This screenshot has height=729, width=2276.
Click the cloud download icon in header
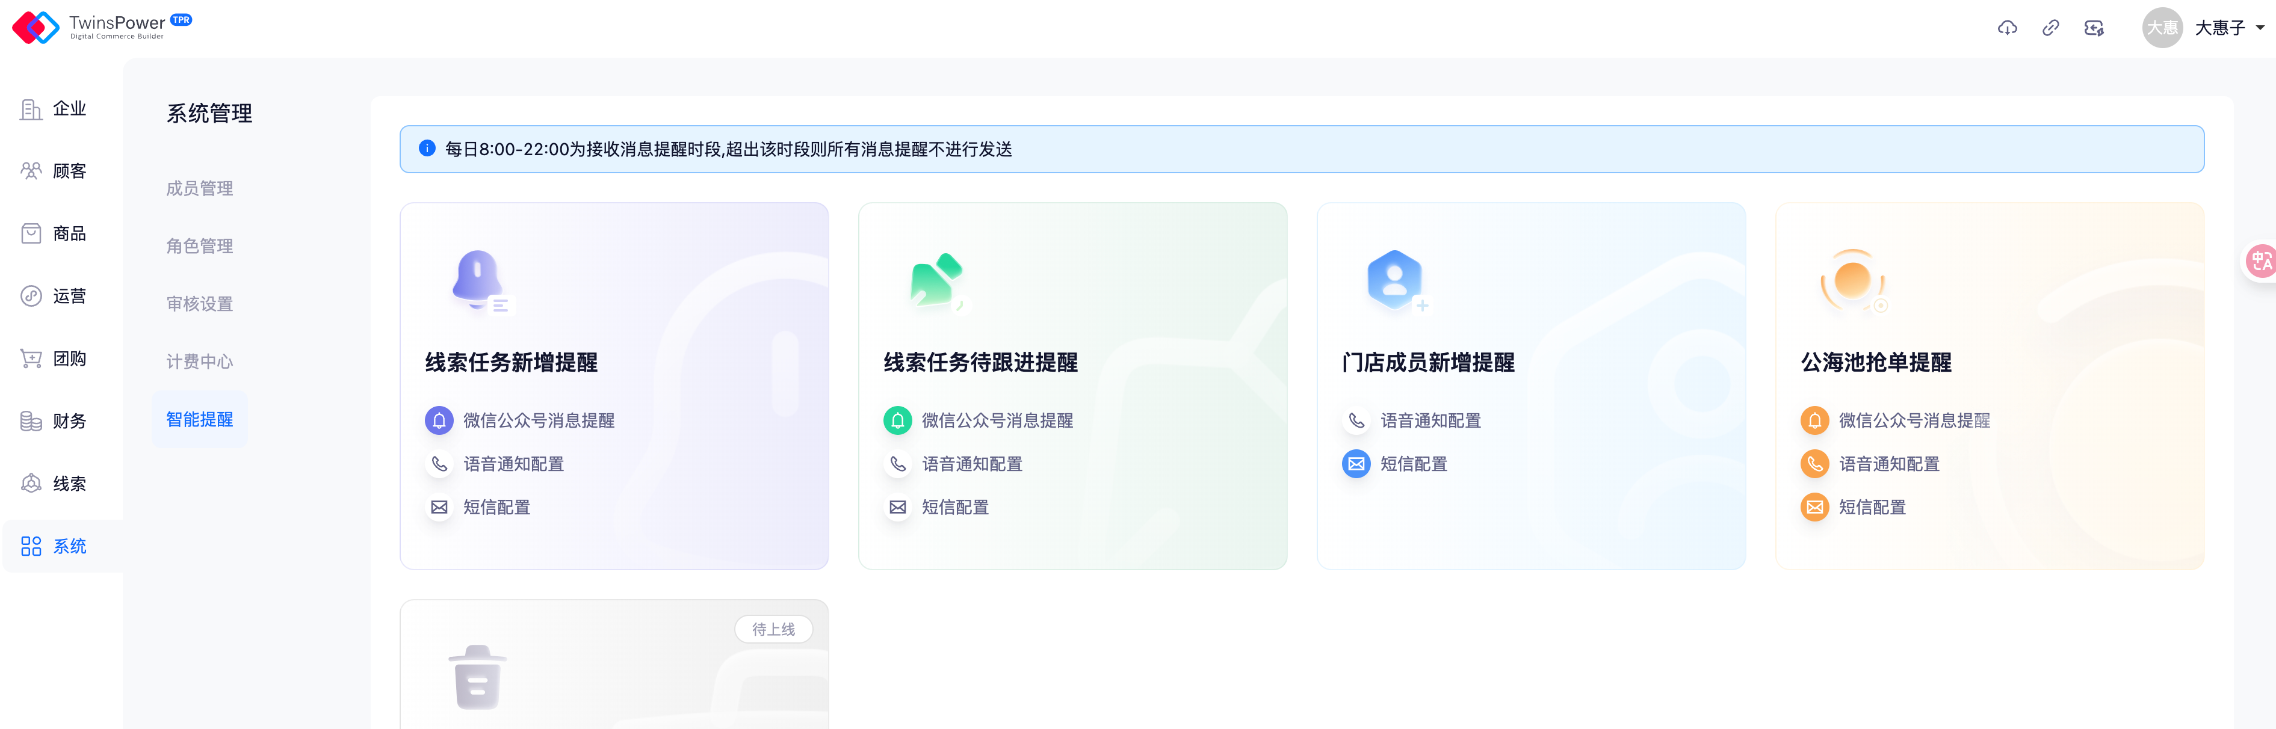coord(2006,28)
